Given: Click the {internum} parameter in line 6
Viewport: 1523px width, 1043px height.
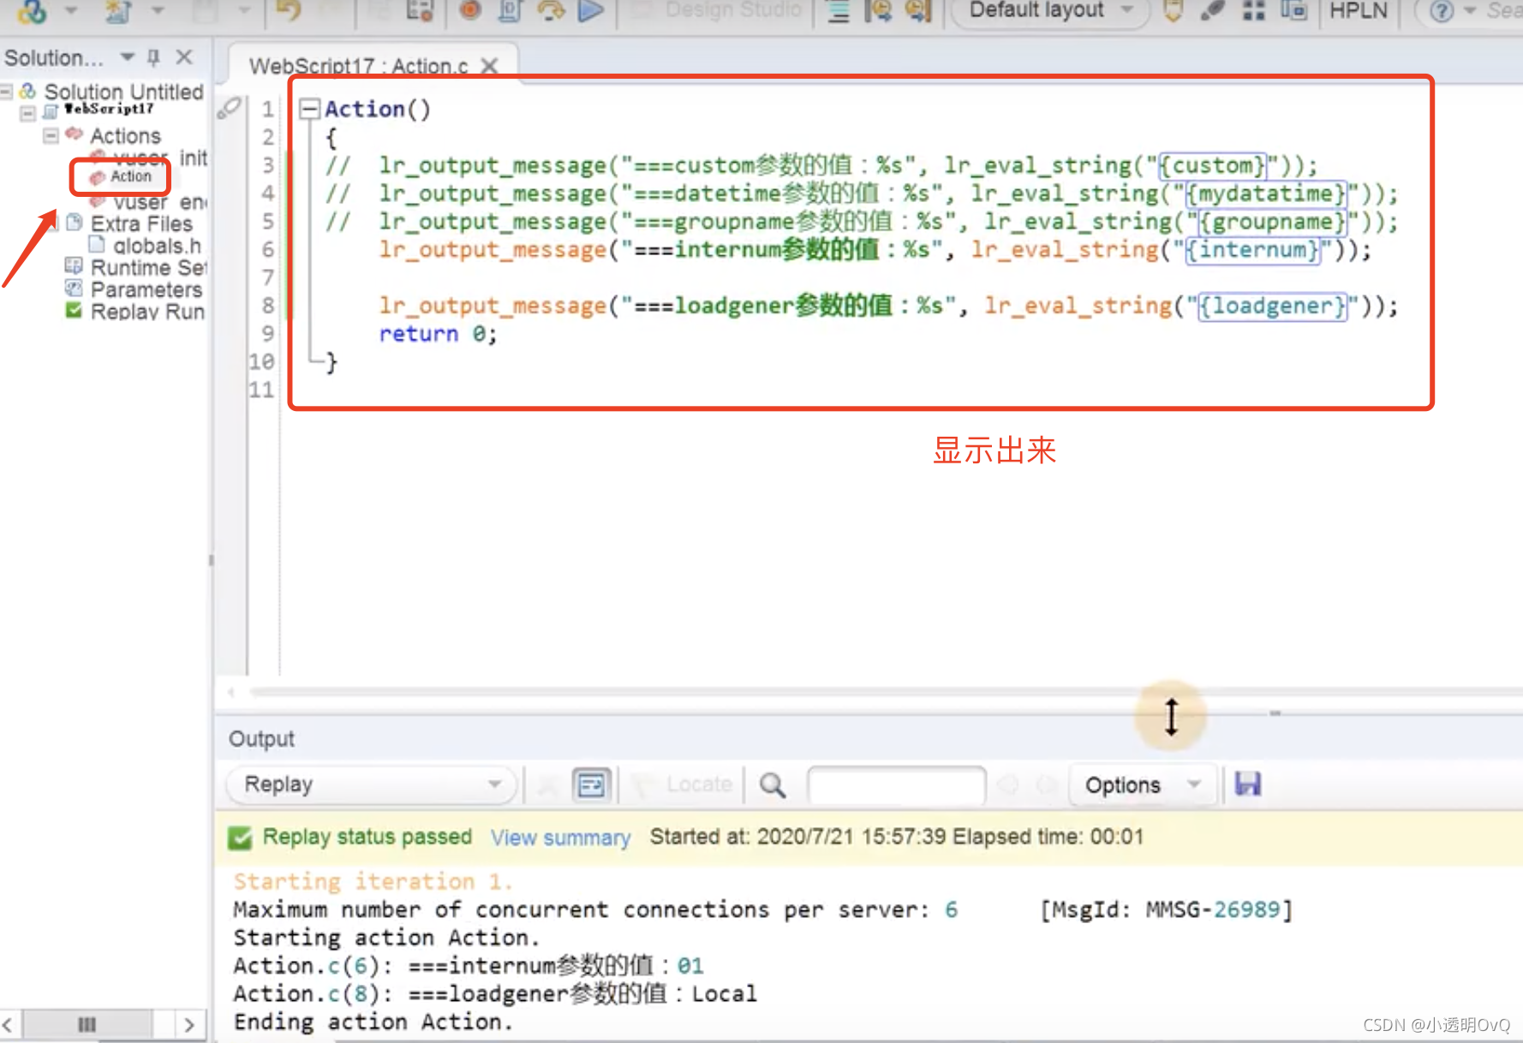Looking at the screenshot, I should 1252,250.
